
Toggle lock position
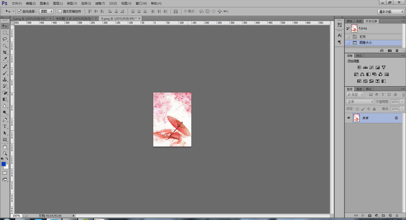click(368, 109)
